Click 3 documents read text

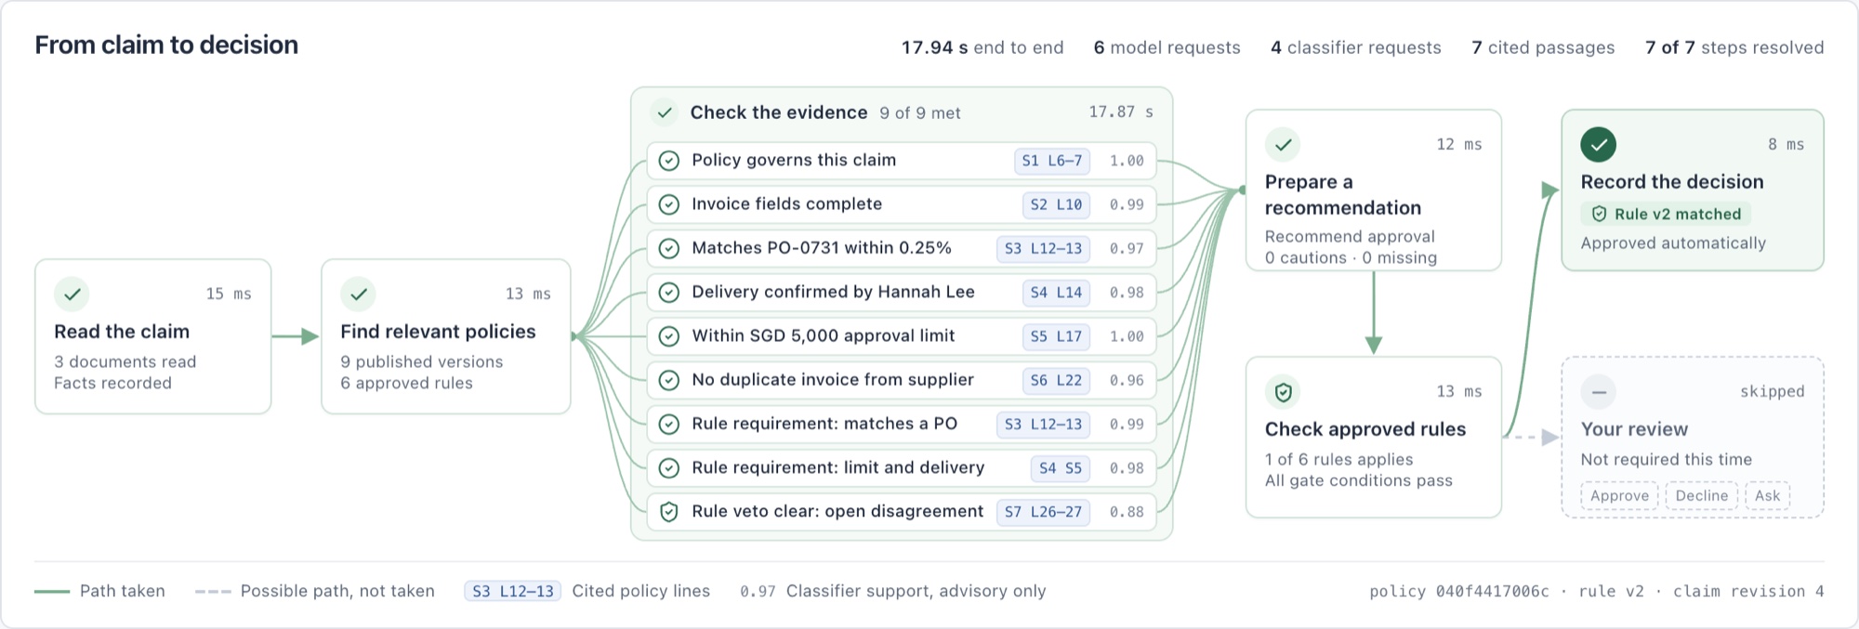[x=125, y=362]
